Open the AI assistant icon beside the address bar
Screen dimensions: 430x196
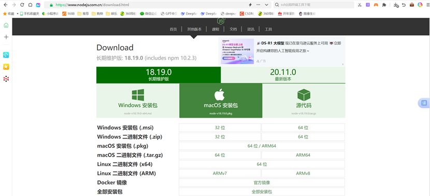pos(38,5)
